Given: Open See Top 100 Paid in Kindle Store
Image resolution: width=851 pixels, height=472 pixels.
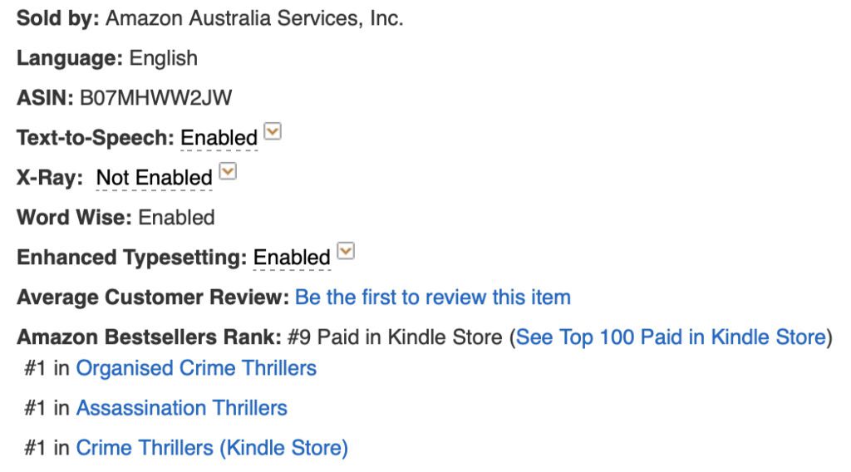Looking at the screenshot, I should pos(671,337).
